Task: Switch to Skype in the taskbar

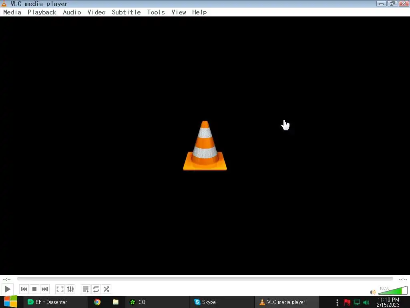Action: coord(222,302)
